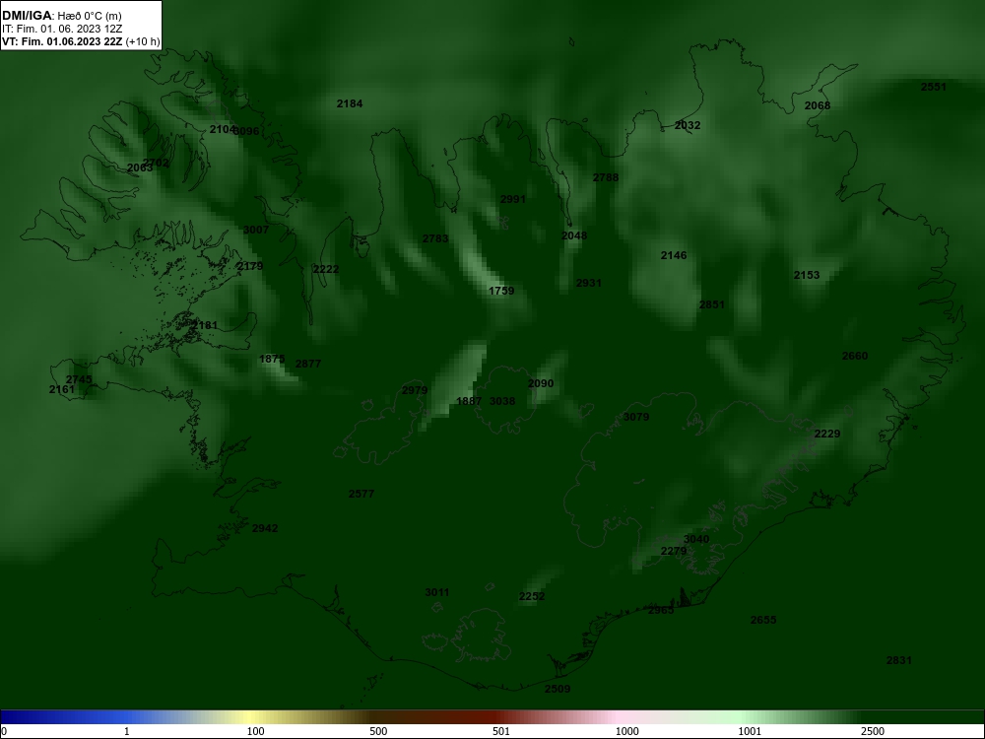Click the map value 2153
This screenshot has width=985, height=739.
click(x=807, y=275)
